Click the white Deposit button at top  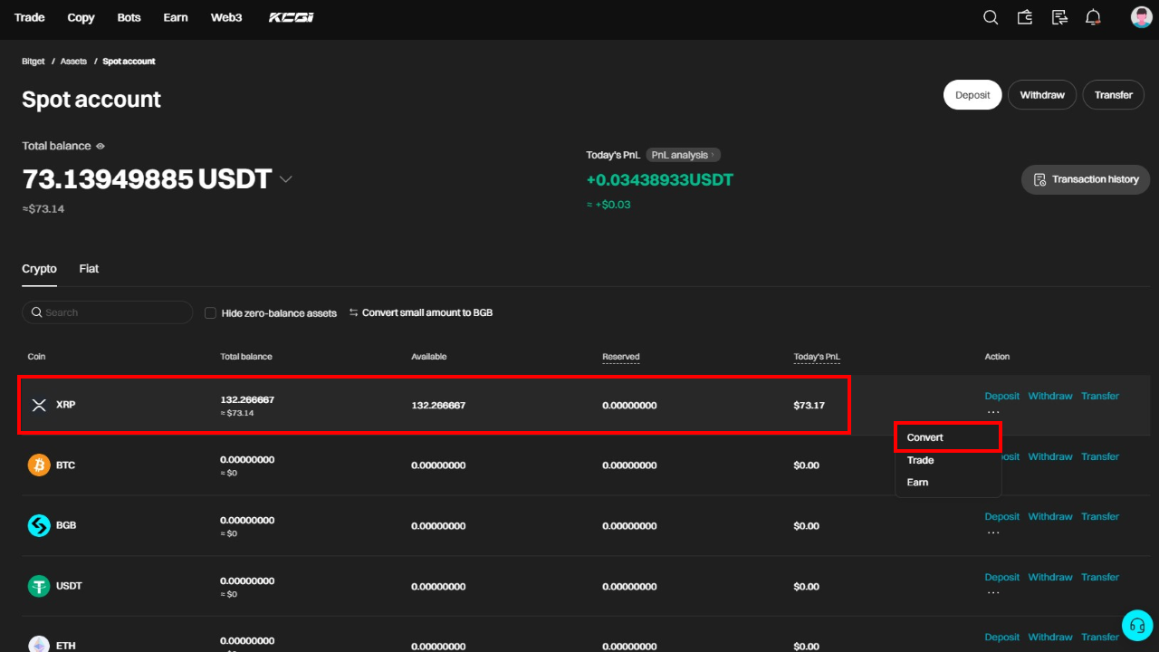(972, 95)
